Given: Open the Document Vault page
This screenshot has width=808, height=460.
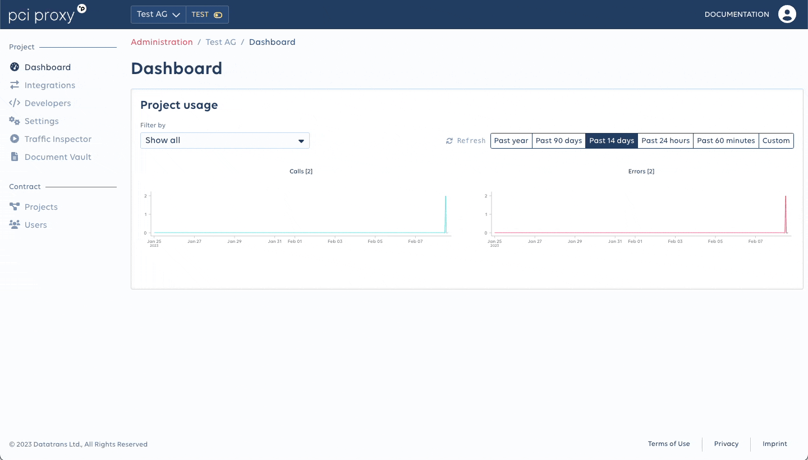Looking at the screenshot, I should pos(58,157).
